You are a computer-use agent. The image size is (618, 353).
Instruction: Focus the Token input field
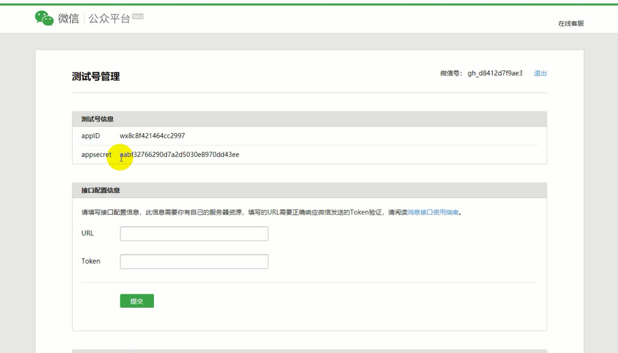click(x=194, y=262)
